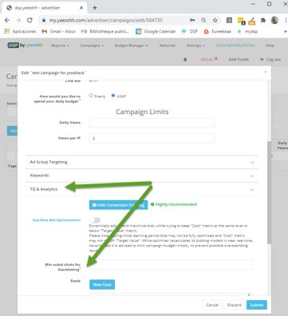Open the saved password key icon
The height and width of the screenshot is (316, 288).
point(192,20)
